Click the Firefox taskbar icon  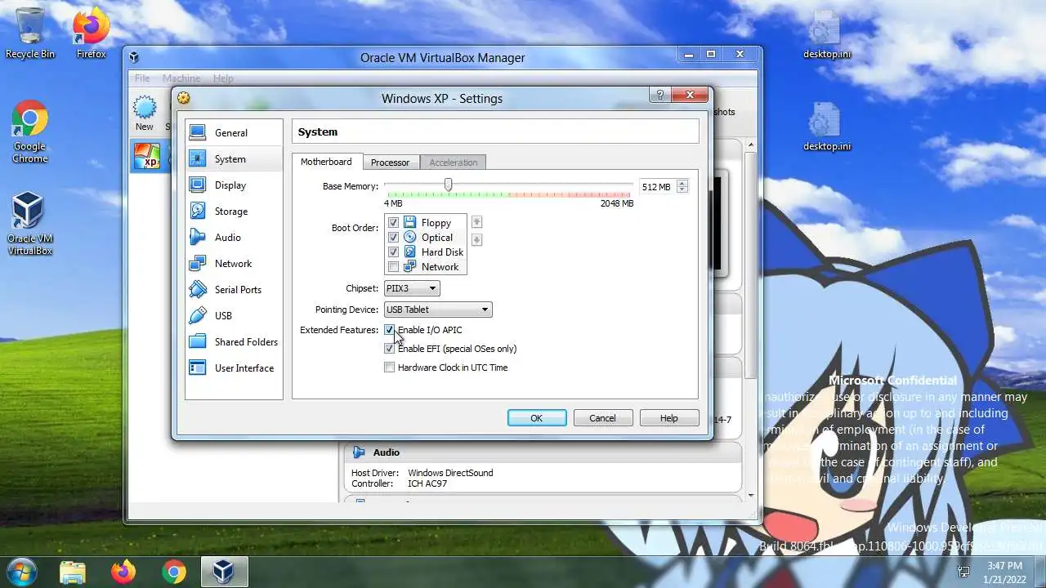pos(123,572)
